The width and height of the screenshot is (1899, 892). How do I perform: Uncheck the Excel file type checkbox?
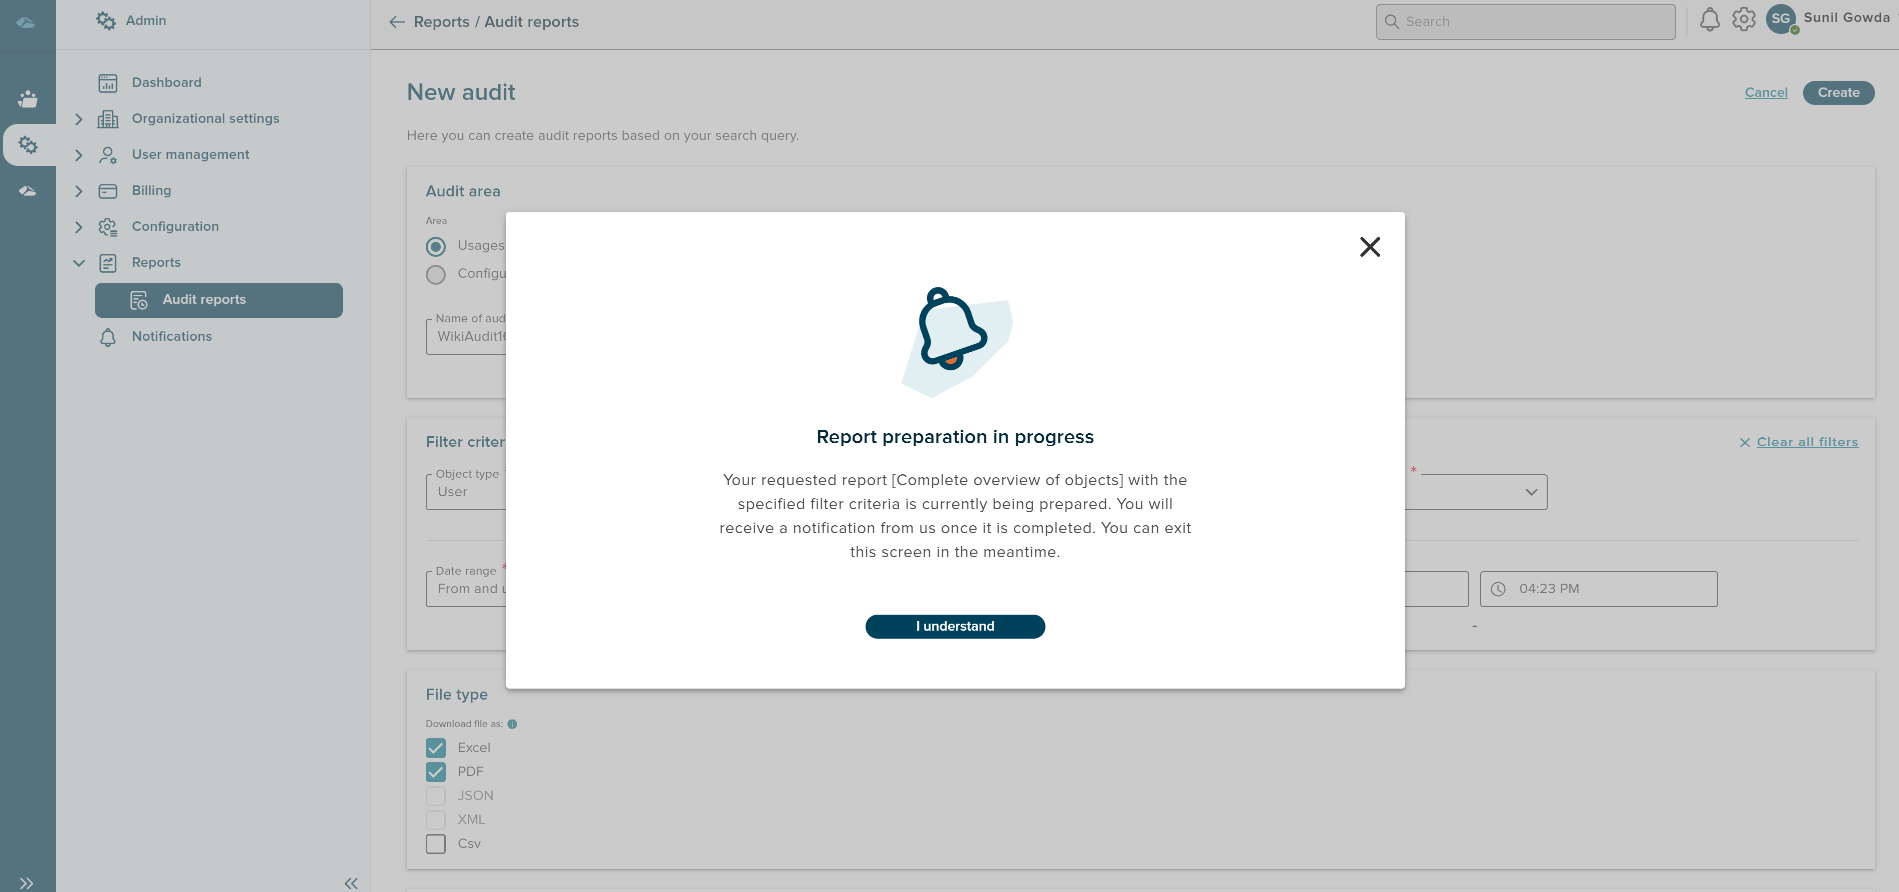pyautogui.click(x=436, y=748)
